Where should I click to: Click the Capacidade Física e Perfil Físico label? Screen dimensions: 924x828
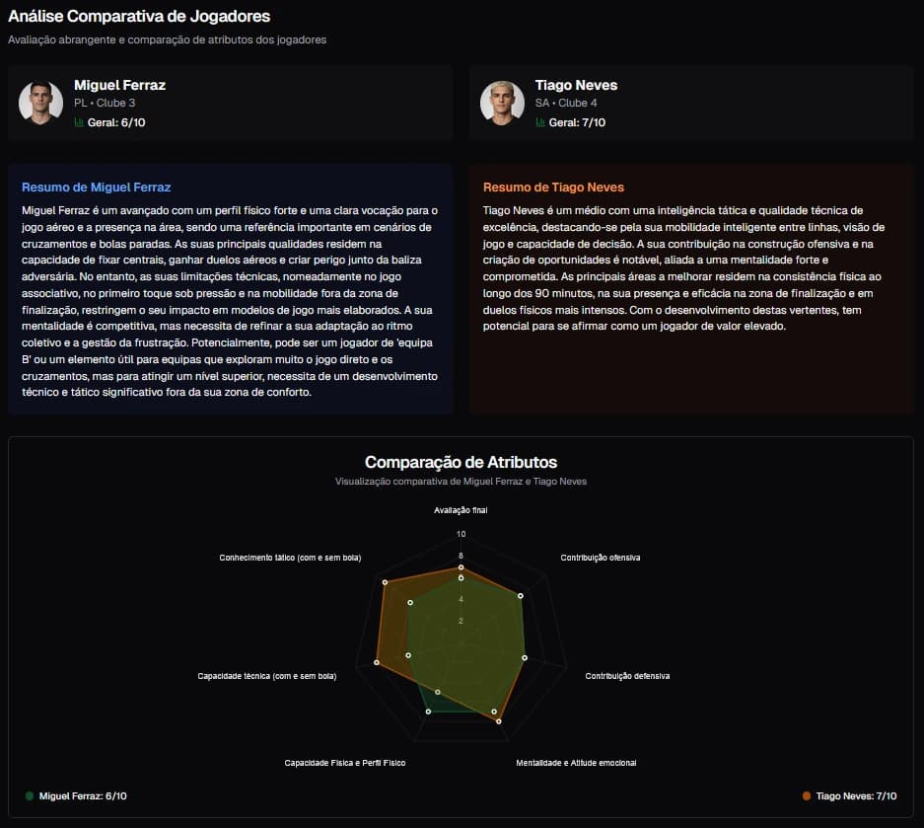[345, 763]
